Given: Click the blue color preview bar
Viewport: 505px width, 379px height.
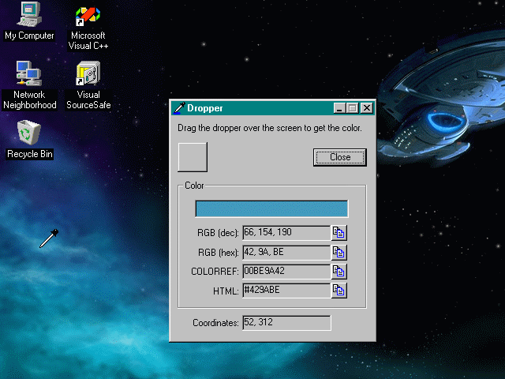Looking at the screenshot, I should point(271,208).
